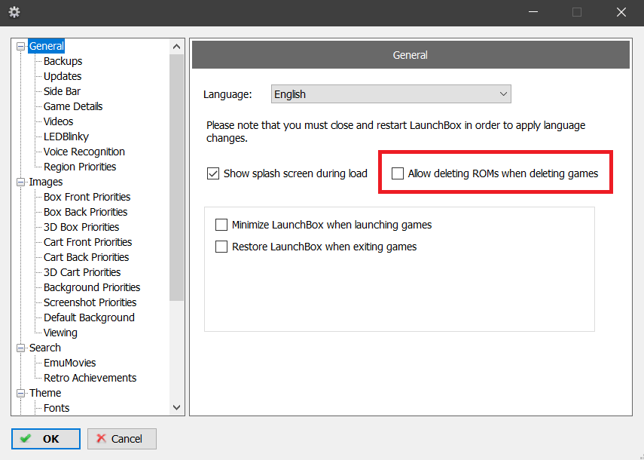
Task: Toggle Show splash screen during load
Action: 212,173
